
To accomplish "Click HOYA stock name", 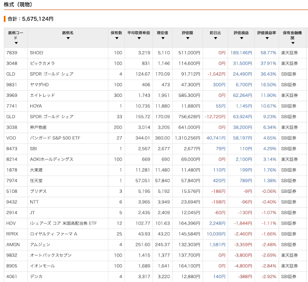I will tap(36, 106).
